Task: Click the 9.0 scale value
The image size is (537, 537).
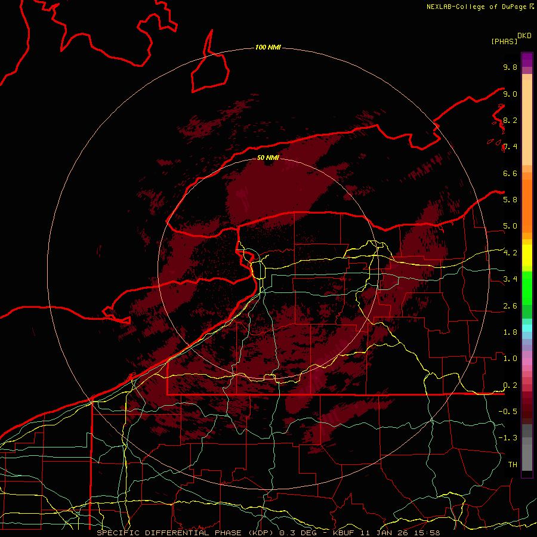Action: [x=510, y=94]
